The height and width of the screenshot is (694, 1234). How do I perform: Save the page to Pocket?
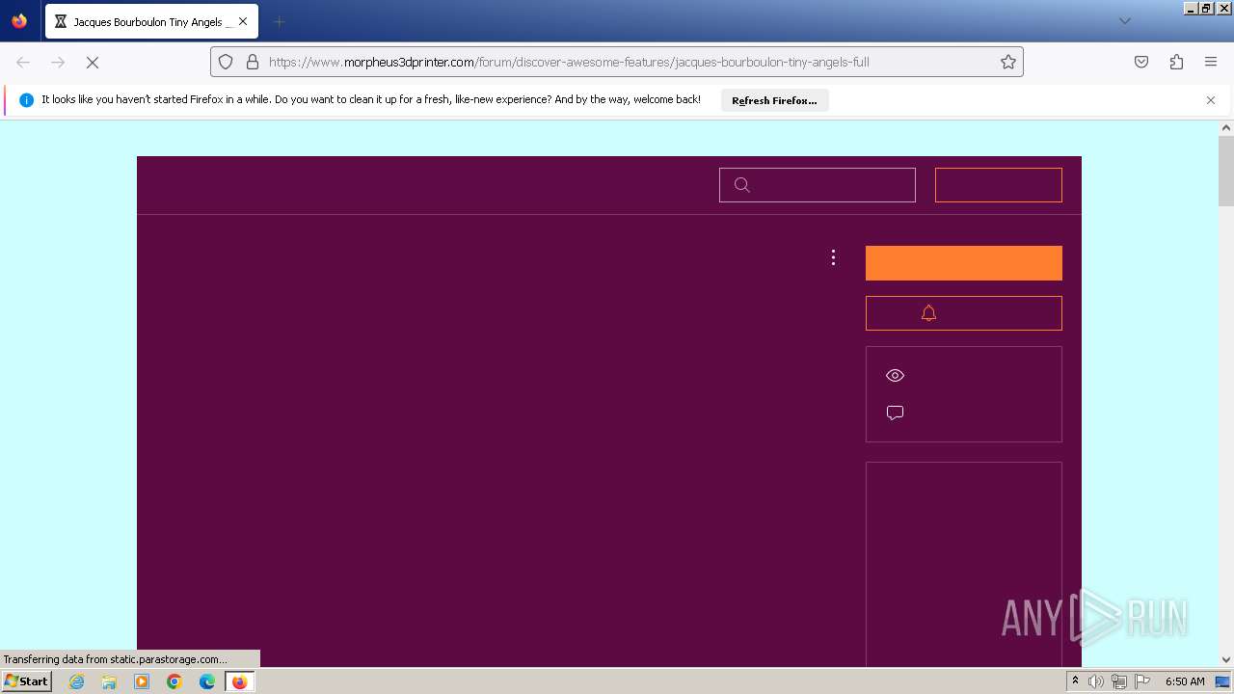(x=1141, y=62)
